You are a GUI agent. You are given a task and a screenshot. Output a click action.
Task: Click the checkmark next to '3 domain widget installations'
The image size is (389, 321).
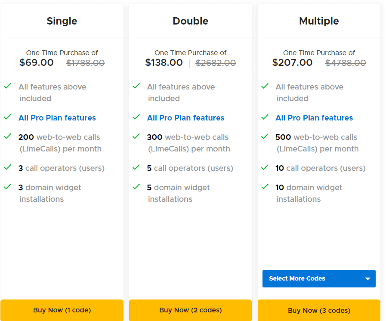(8, 187)
